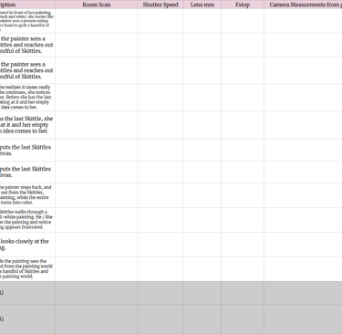The width and height of the screenshot is (342, 334).
Task: Select Fstop cell in 'painter steps back' row
Action: 243,195
